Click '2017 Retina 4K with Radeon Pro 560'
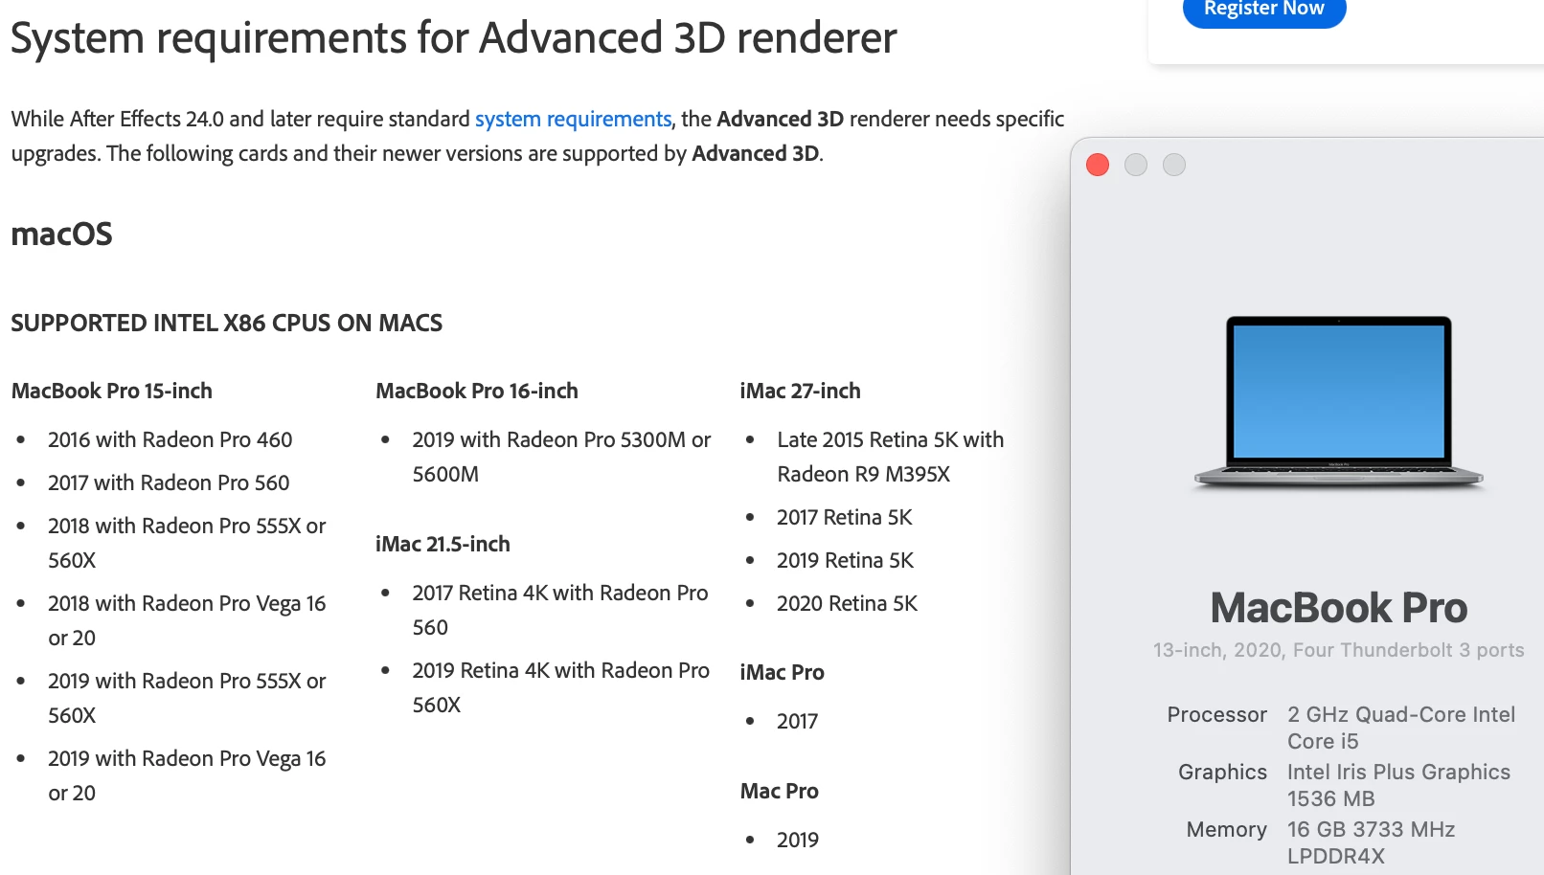Viewport: 1544px width, 875px height. click(560, 610)
